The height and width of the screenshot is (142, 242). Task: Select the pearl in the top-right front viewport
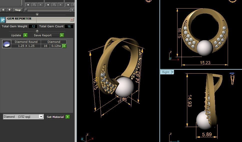205,48
